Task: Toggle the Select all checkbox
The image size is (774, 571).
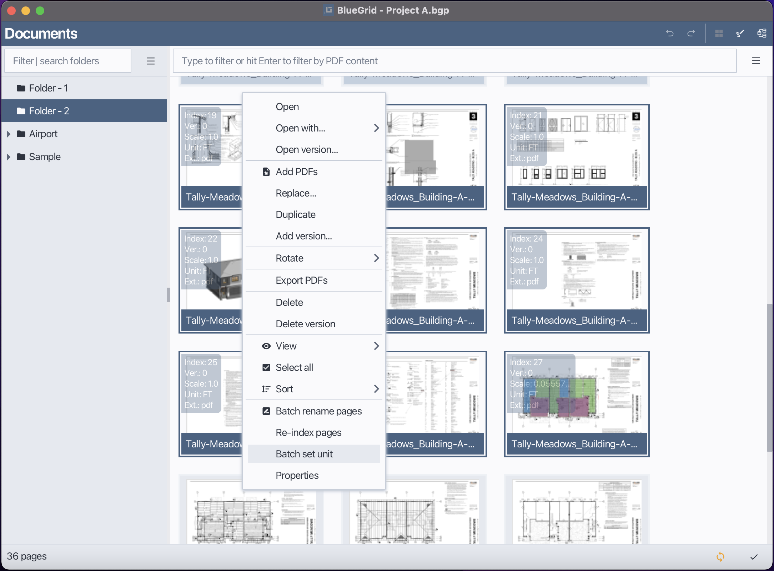Action: (x=266, y=367)
